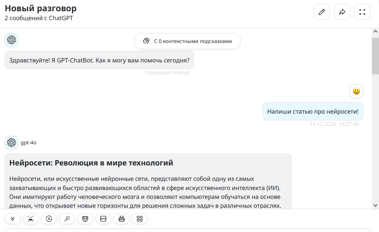Click the ChatGPT avatar above the greeting message
Viewport: 379px width, 232px height.
(x=11, y=40)
